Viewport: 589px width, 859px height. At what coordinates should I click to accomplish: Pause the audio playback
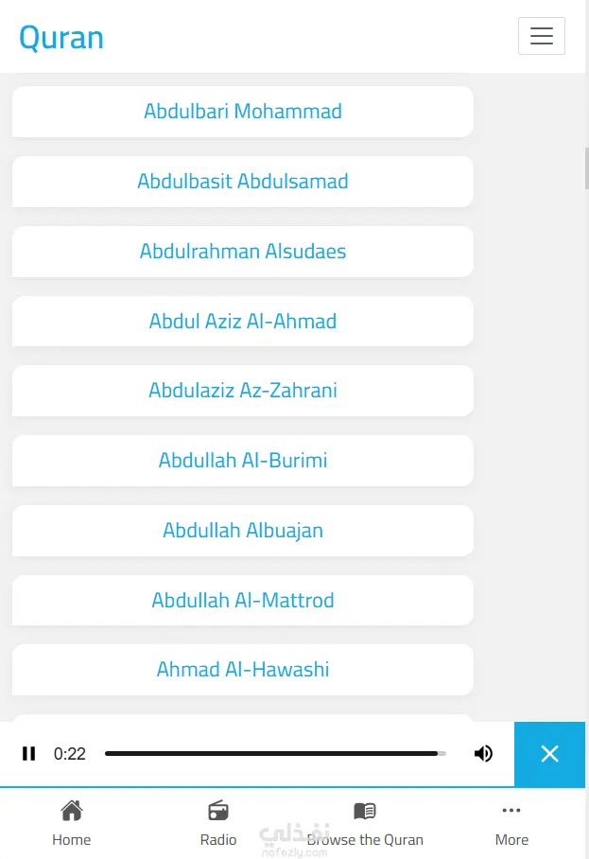point(29,754)
